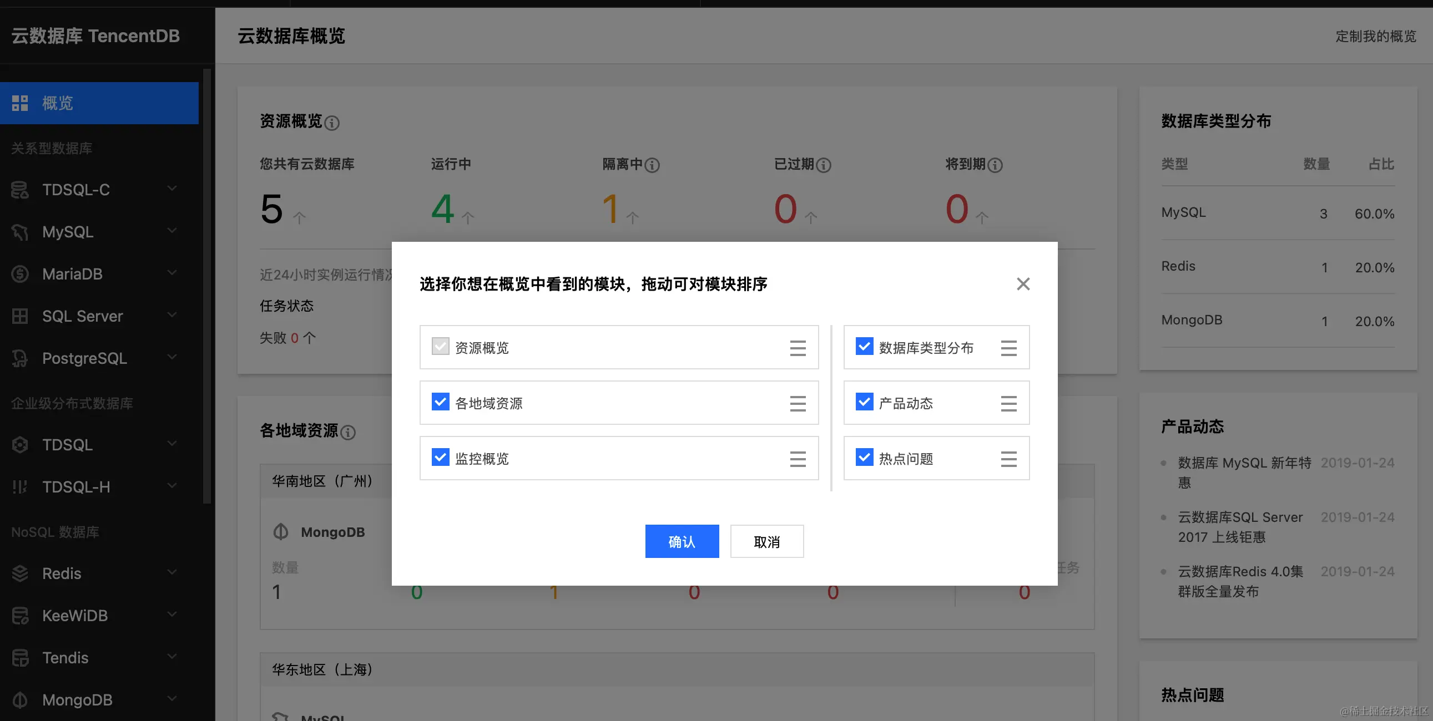The image size is (1433, 721).
Task: Click the SQL Server icon in sidebar
Action: (20, 316)
